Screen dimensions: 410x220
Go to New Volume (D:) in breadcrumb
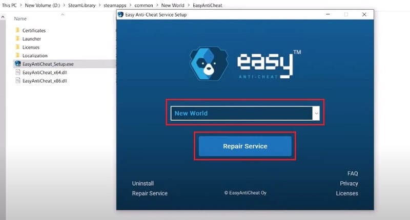point(43,5)
